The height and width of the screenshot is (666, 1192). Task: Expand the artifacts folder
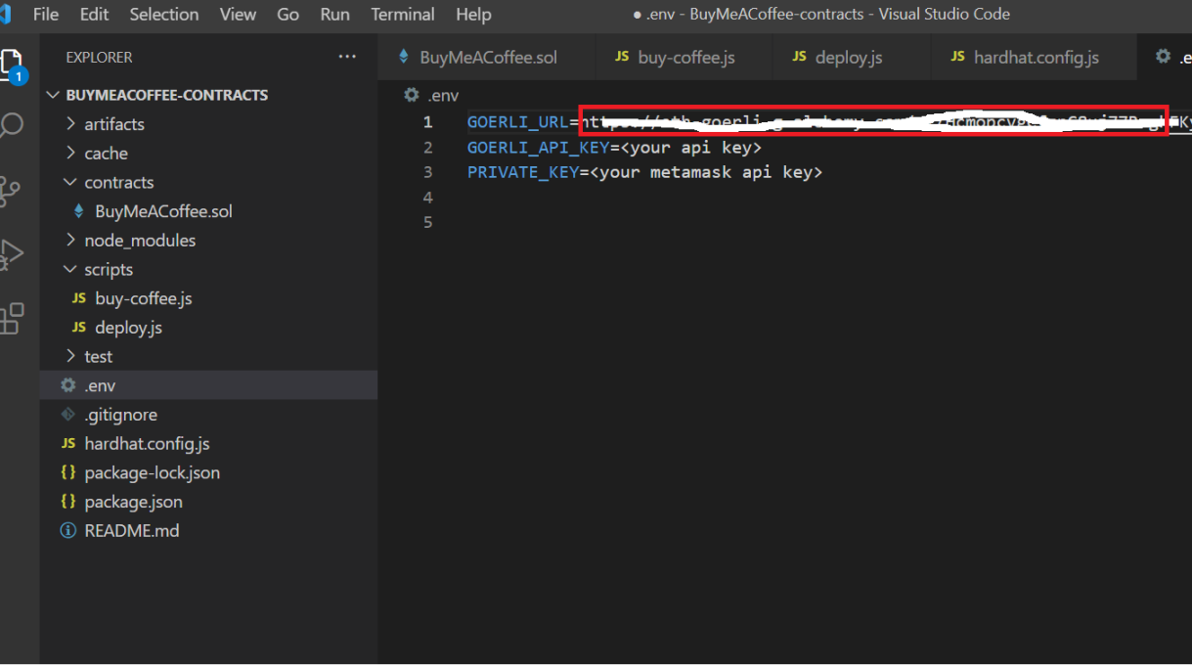(x=113, y=124)
